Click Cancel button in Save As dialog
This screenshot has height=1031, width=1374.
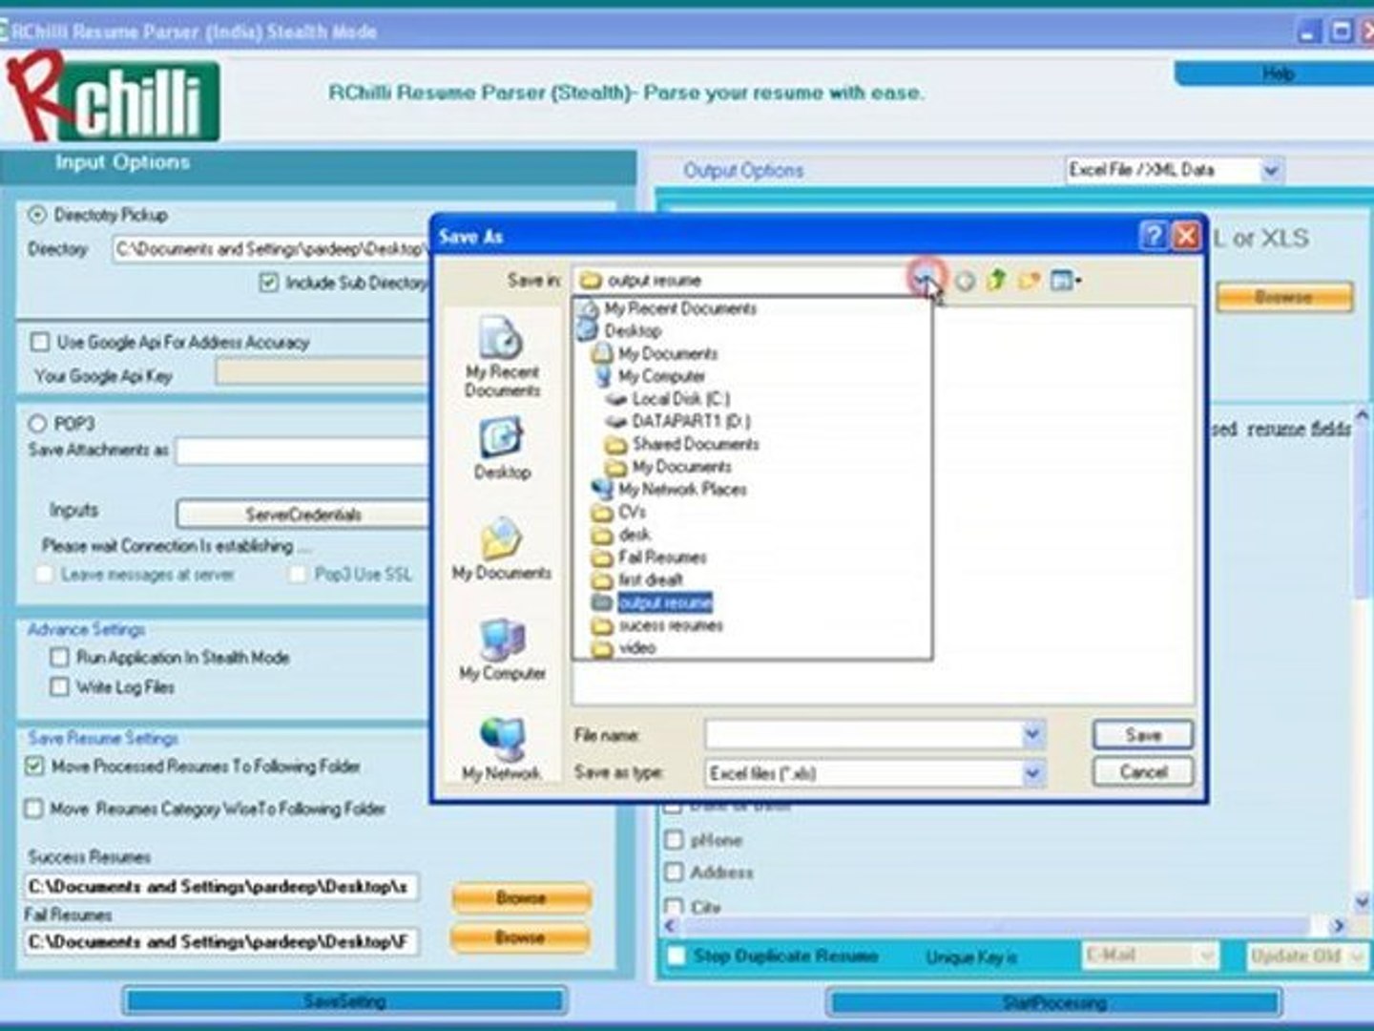click(x=1143, y=771)
